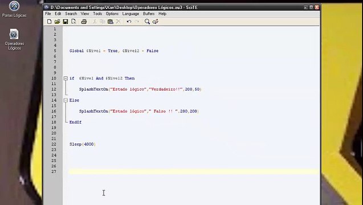Image resolution: width=363 pixels, height=205 pixels.
Task: Save the script with the floppy disk icon
Action: point(66,22)
